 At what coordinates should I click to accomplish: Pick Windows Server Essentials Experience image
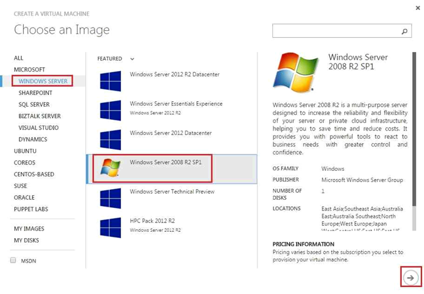click(x=171, y=110)
